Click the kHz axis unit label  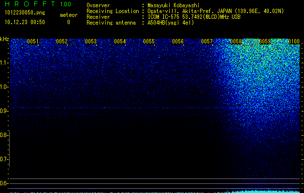[4, 39]
